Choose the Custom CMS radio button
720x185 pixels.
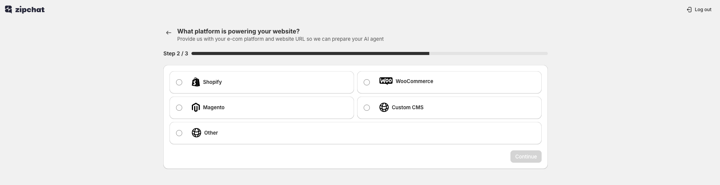(367, 108)
